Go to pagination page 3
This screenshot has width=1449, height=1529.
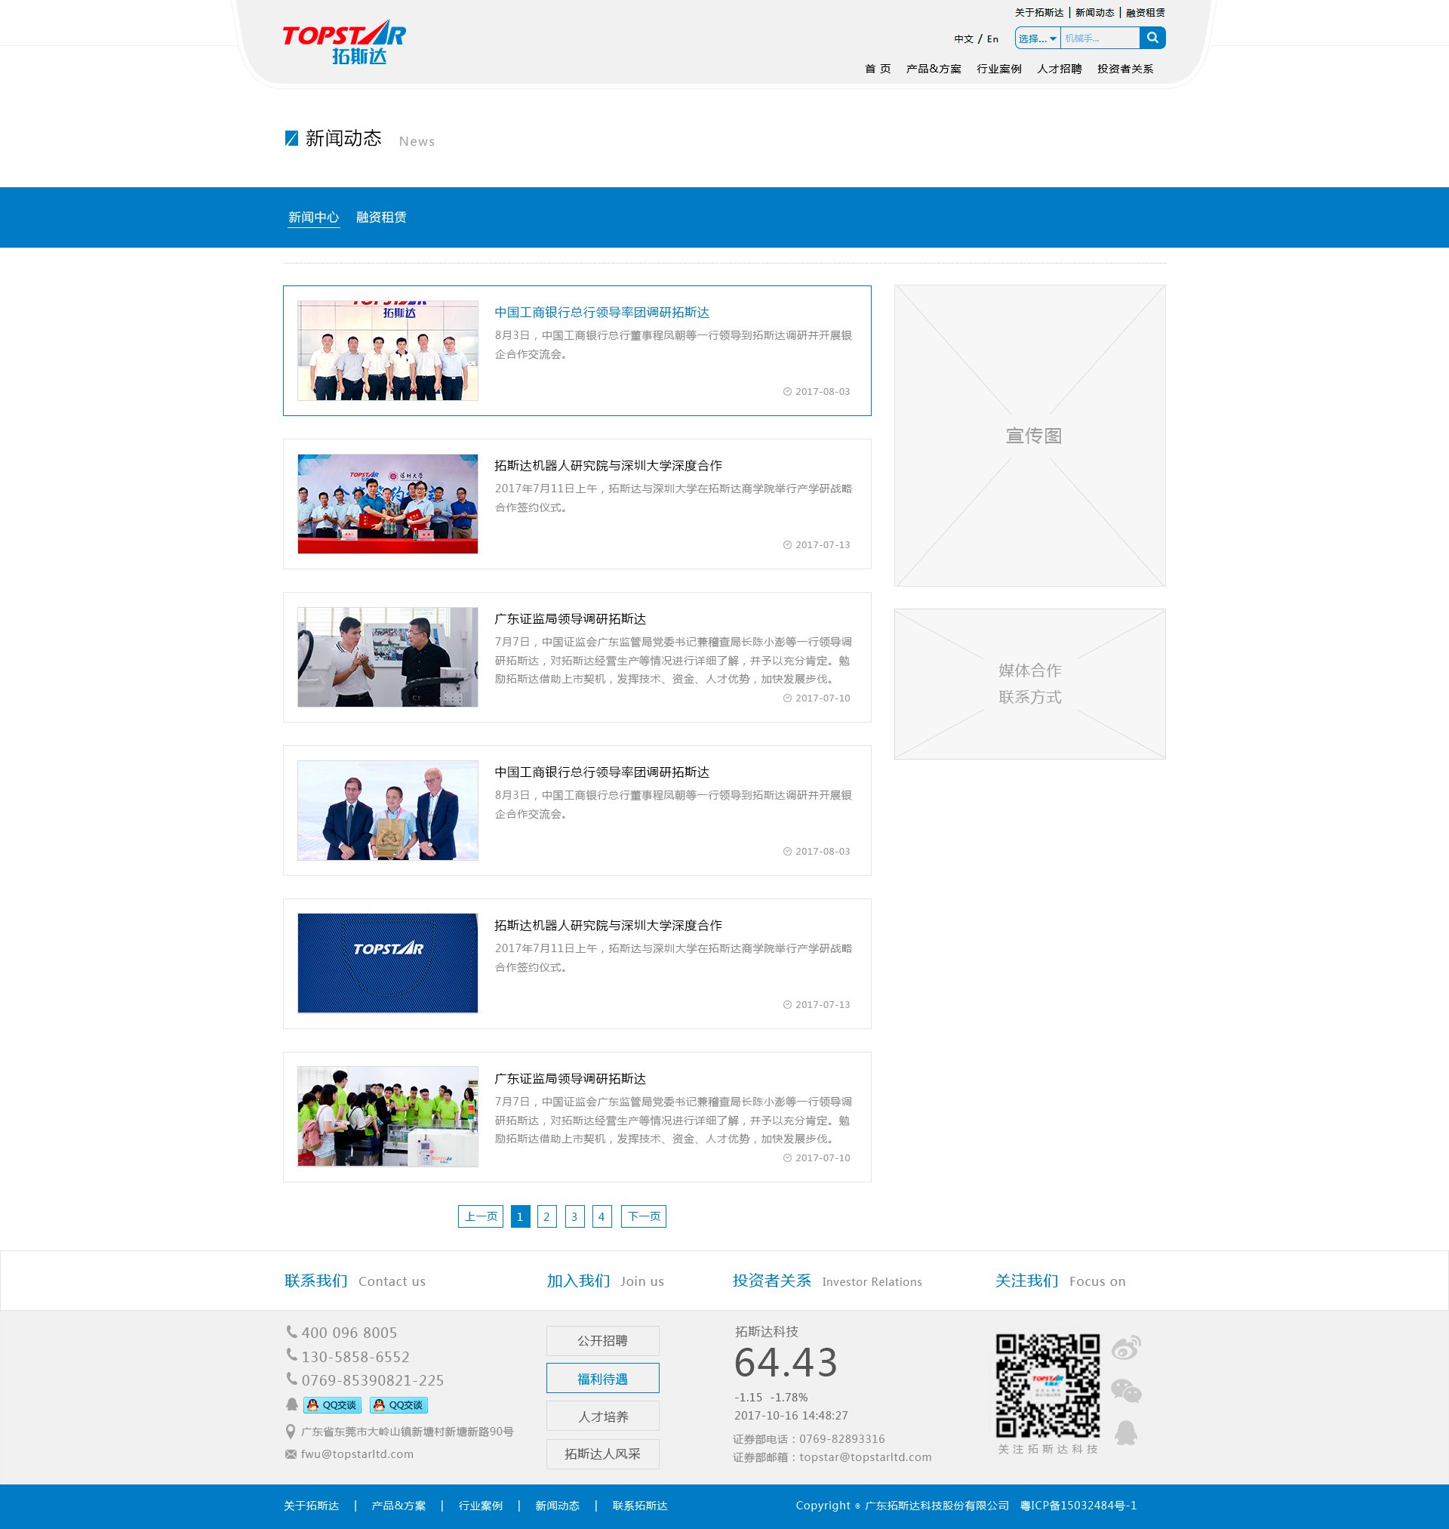[x=574, y=1216]
